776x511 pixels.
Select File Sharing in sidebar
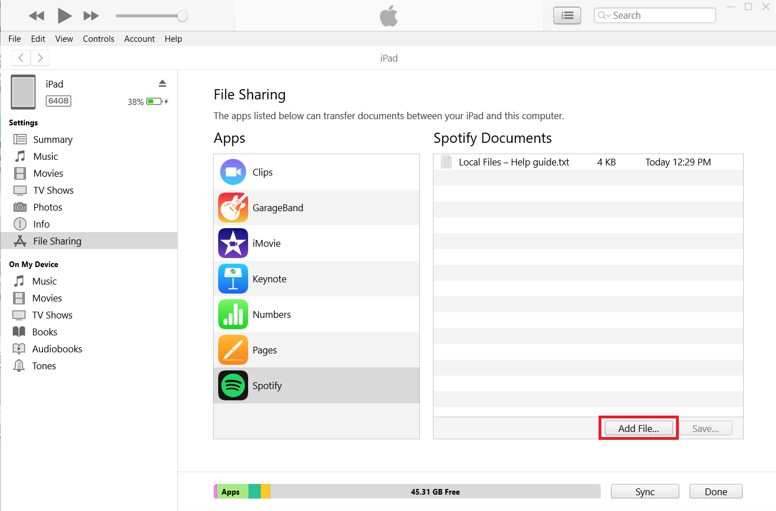[89, 241]
